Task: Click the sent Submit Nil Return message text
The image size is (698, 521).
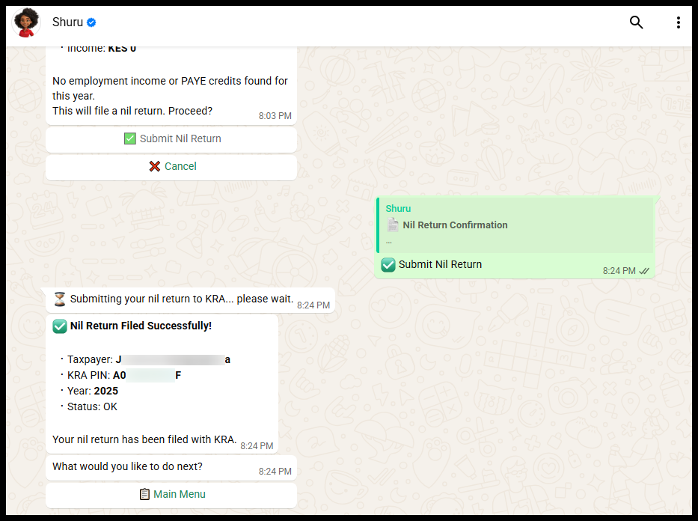Action: (440, 264)
